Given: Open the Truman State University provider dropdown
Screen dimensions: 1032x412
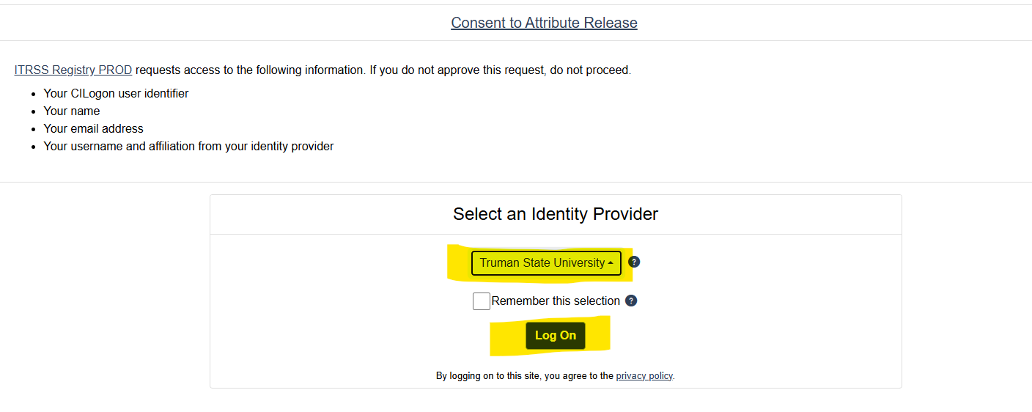Looking at the screenshot, I should (545, 263).
